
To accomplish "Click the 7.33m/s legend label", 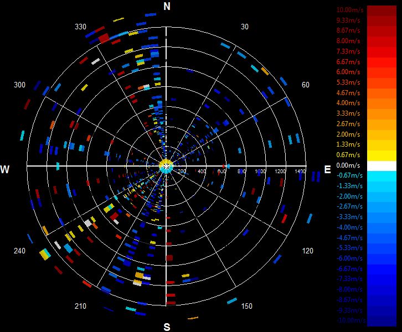I will [348, 51].
